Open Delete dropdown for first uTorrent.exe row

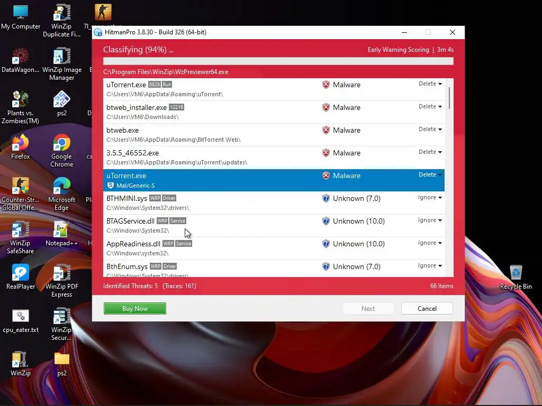coord(430,84)
